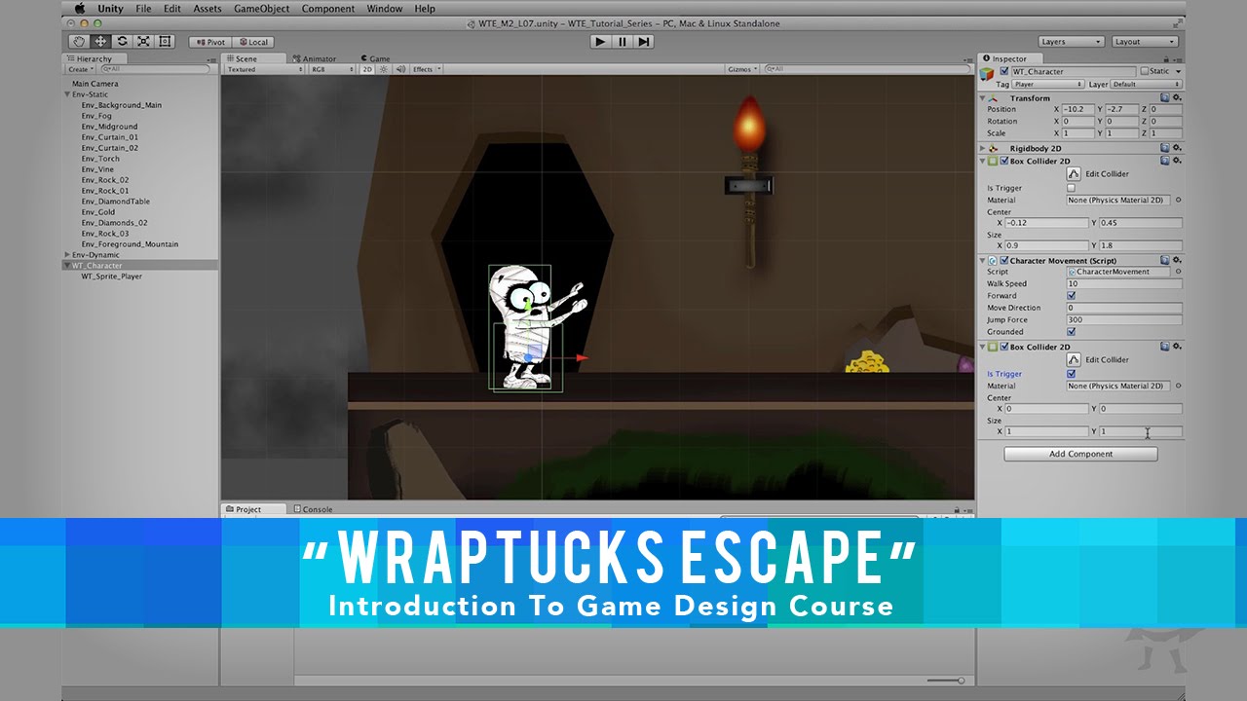
Task: Open the Tag dropdown showing Player
Action: 1049,85
